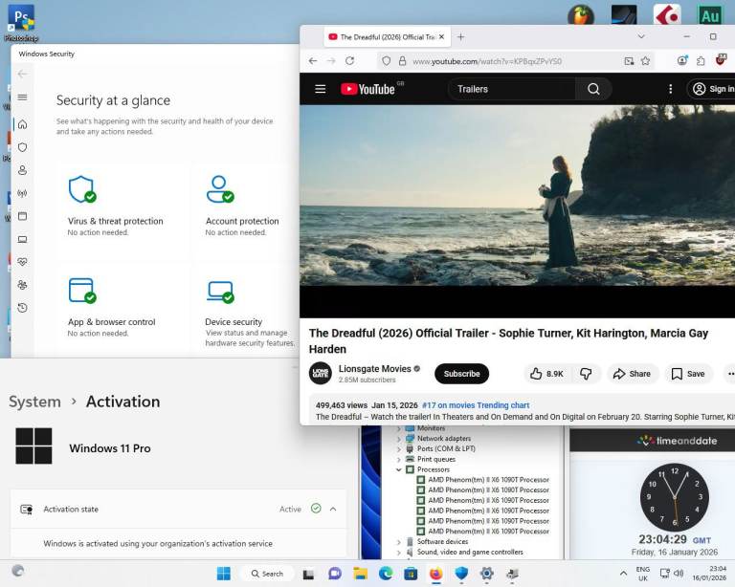
Task: Open Virus & threat protection sidebar shield icon
Action: pyautogui.click(x=22, y=147)
